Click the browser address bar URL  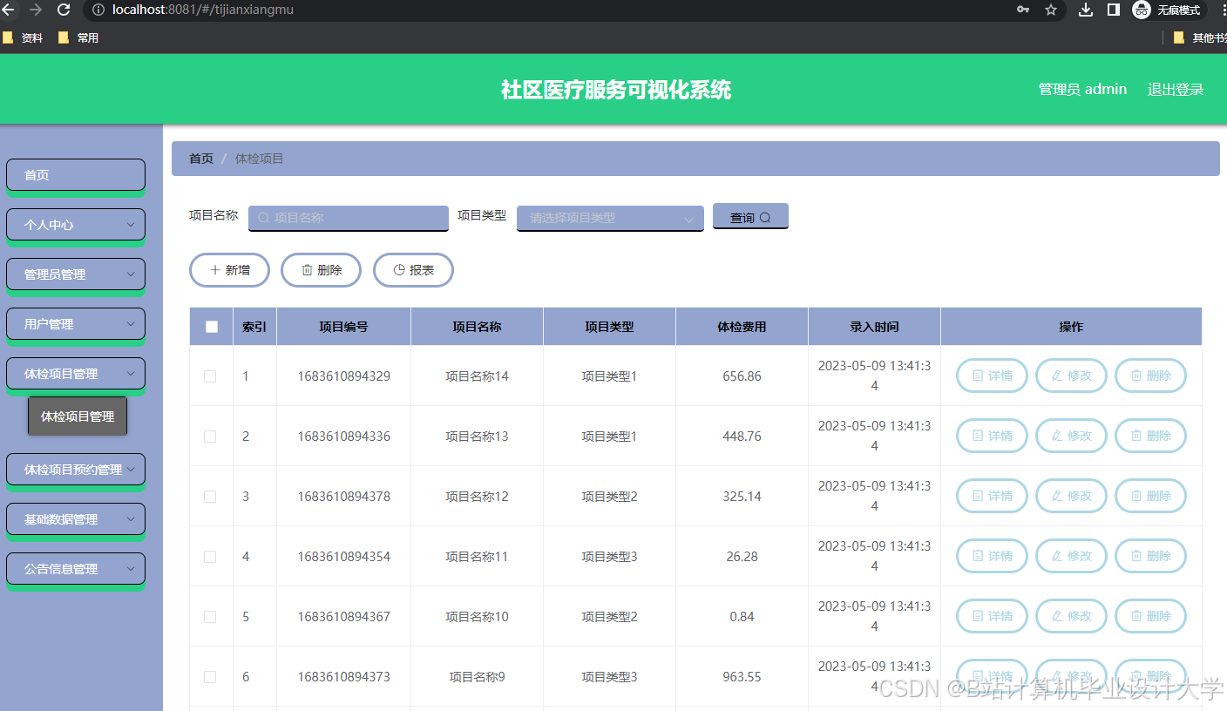click(203, 10)
